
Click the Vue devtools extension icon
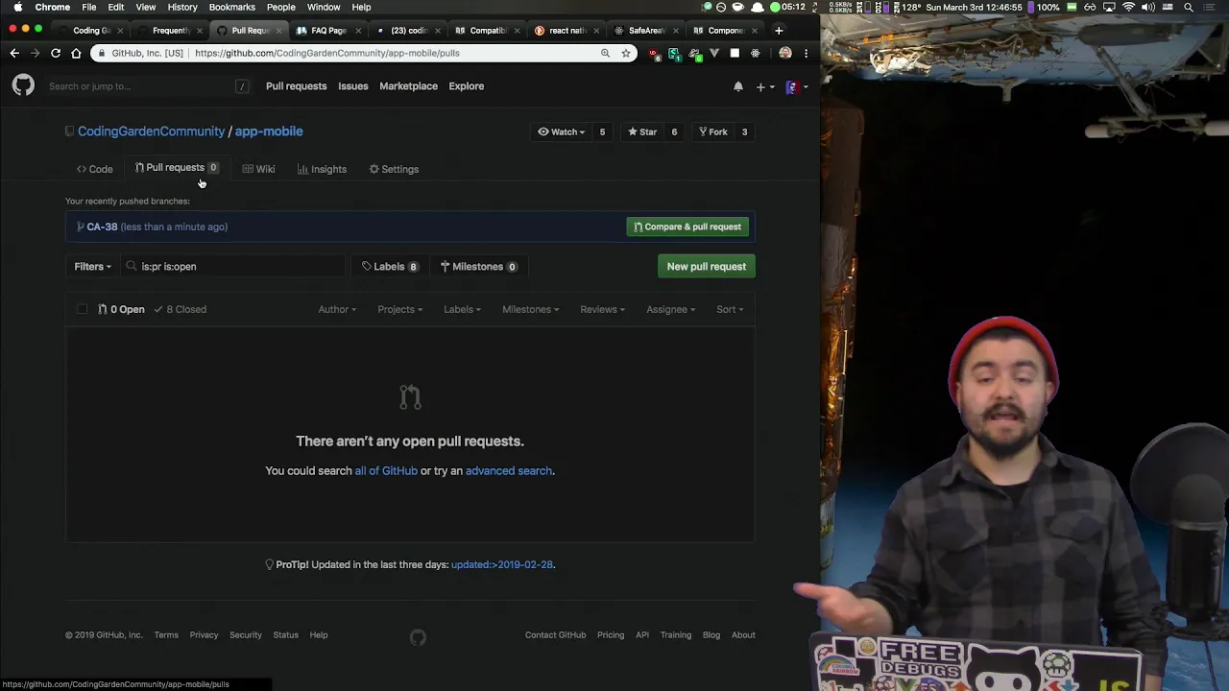click(x=714, y=53)
